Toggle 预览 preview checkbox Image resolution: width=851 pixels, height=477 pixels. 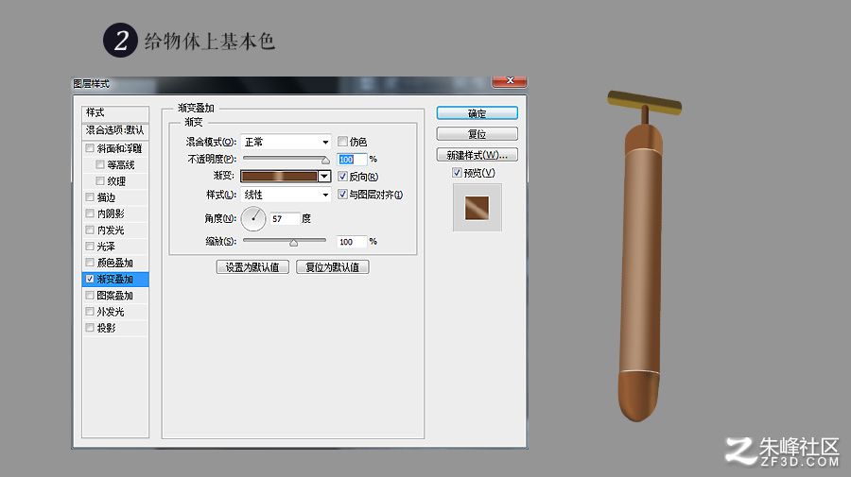point(457,172)
